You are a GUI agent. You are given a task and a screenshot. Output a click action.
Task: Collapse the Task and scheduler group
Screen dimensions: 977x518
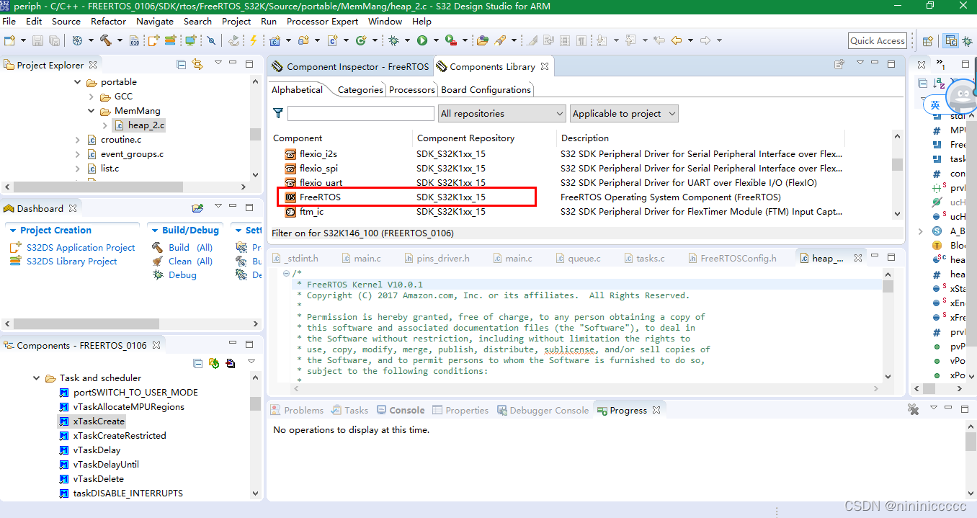click(x=37, y=378)
